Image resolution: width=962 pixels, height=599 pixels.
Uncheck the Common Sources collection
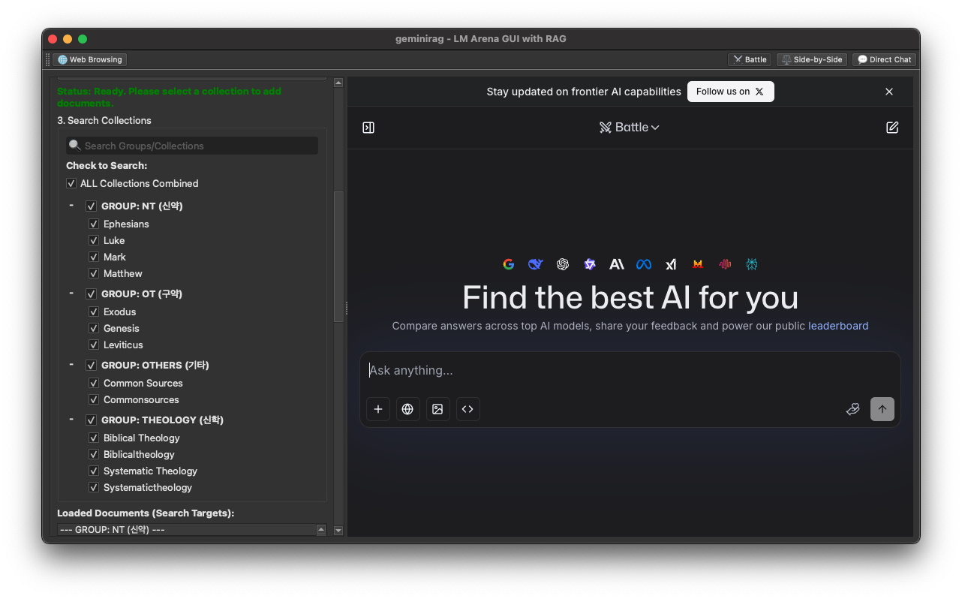click(94, 383)
